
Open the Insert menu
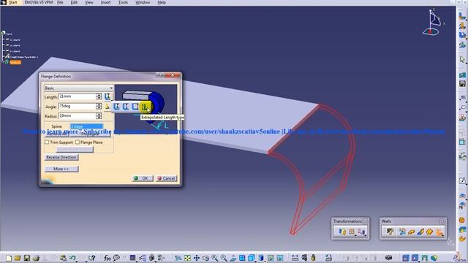pos(105,2)
